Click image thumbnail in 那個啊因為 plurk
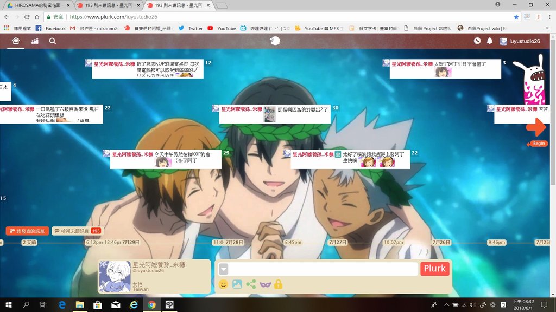Viewport: 556px width, 312px height. (269, 114)
